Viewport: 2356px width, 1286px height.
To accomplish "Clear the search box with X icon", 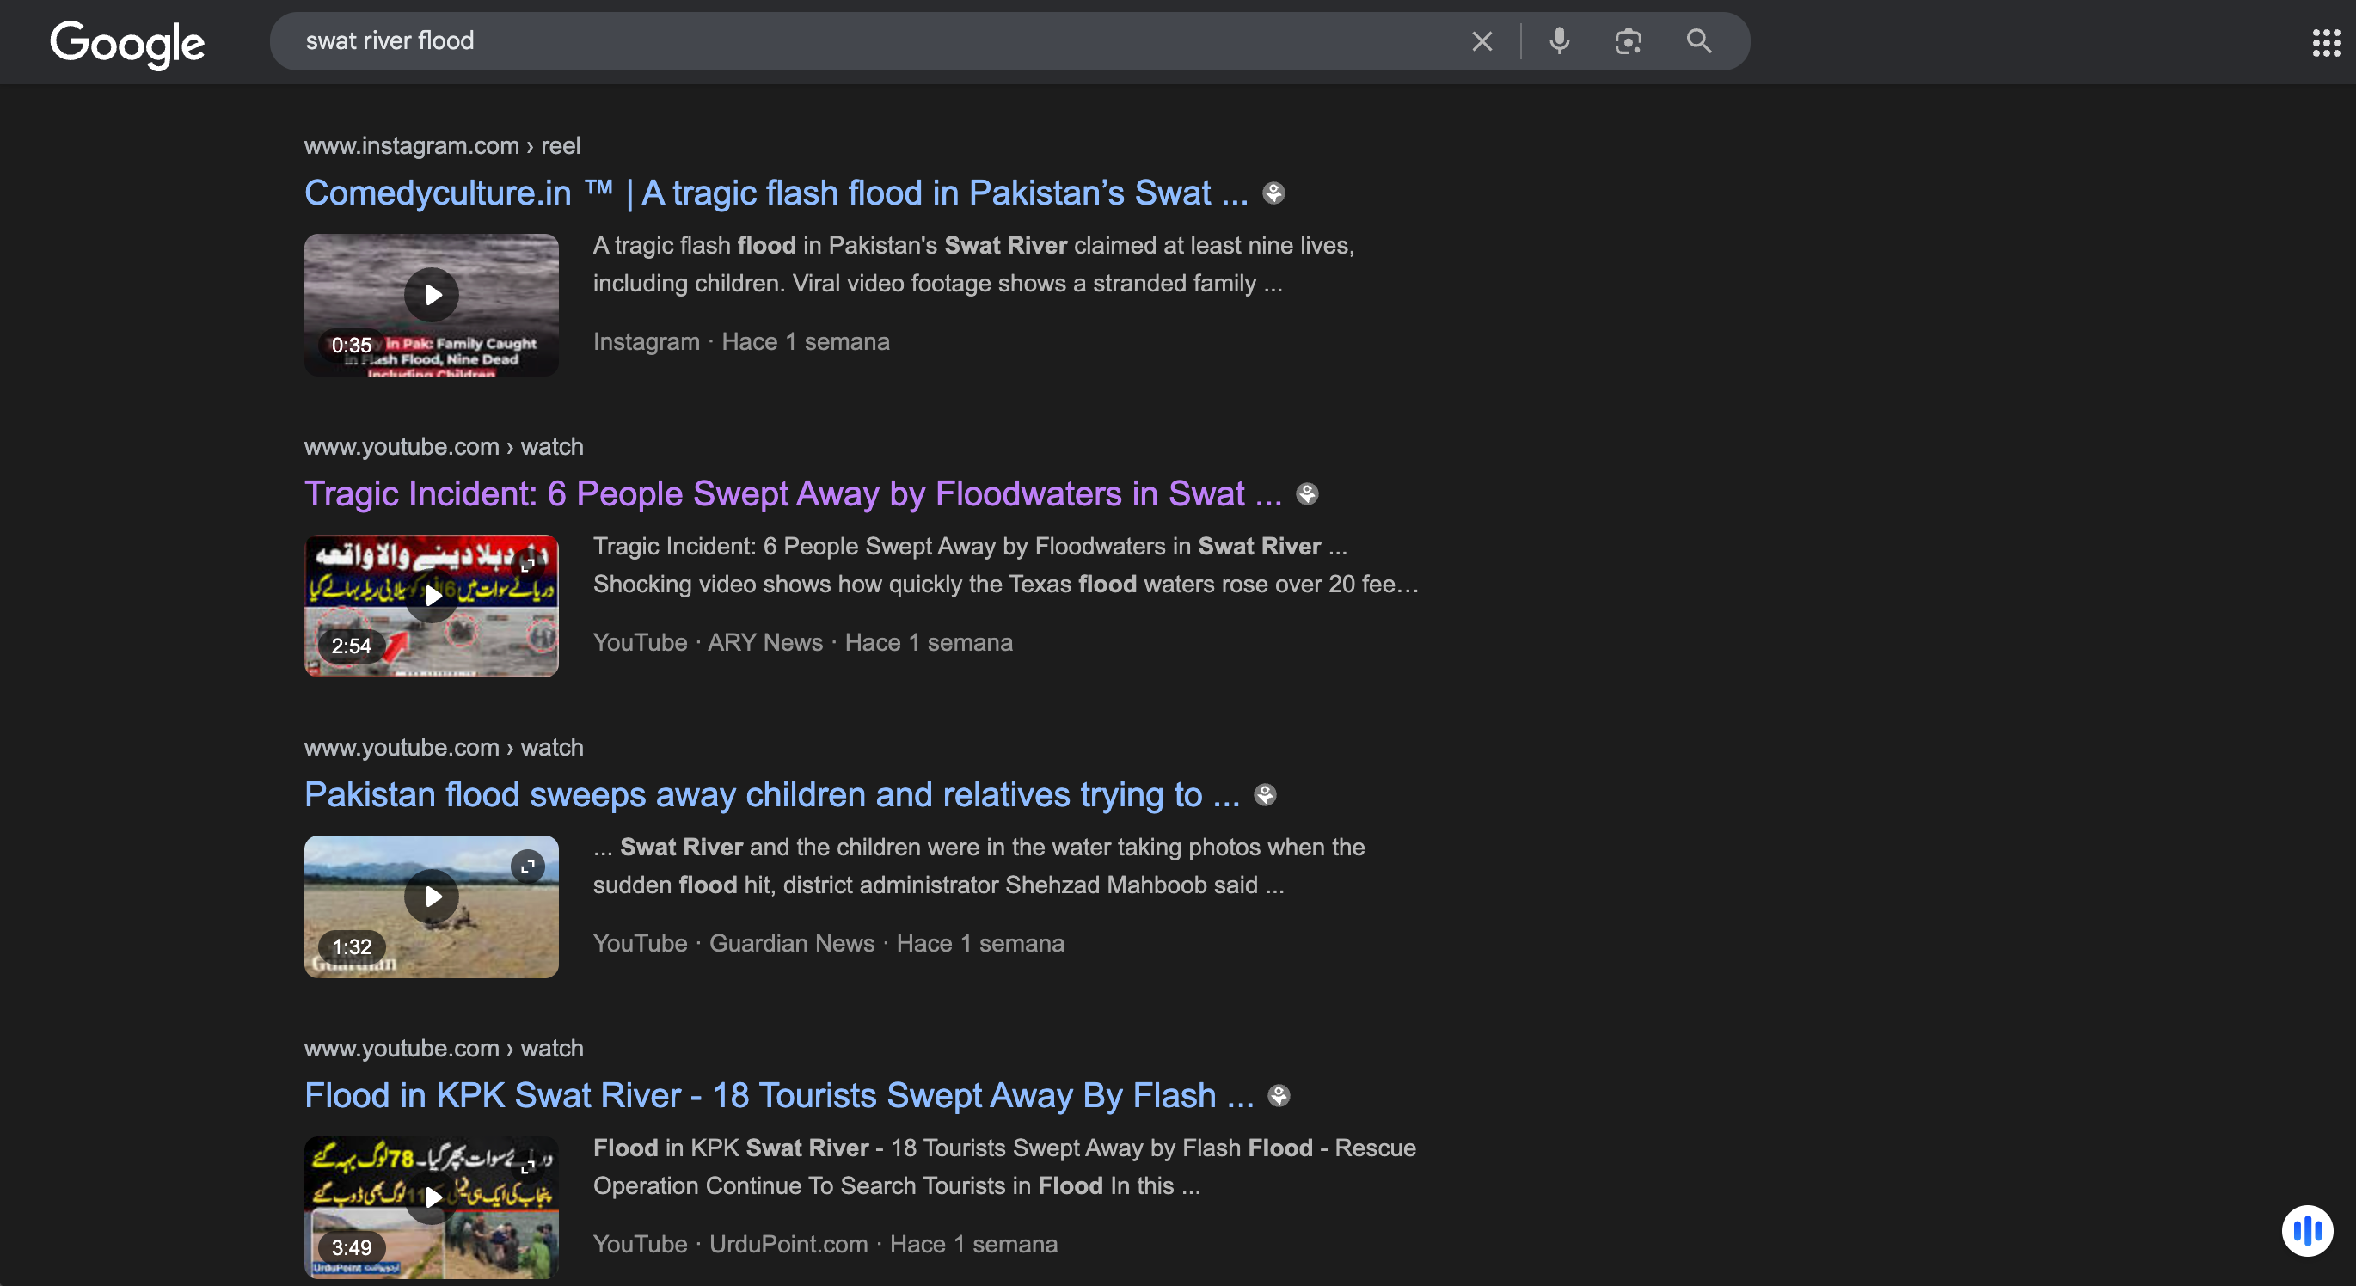I will [x=1482, y=41].
